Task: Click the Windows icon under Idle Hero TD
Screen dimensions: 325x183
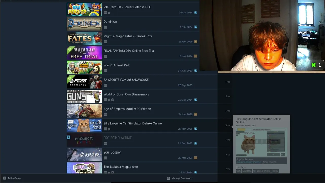Action: pyautogui.click(x=105, y=13)
